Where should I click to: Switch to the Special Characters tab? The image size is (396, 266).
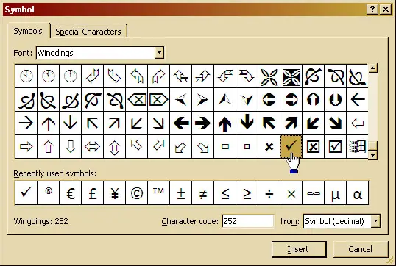click(x=88, y=32)
